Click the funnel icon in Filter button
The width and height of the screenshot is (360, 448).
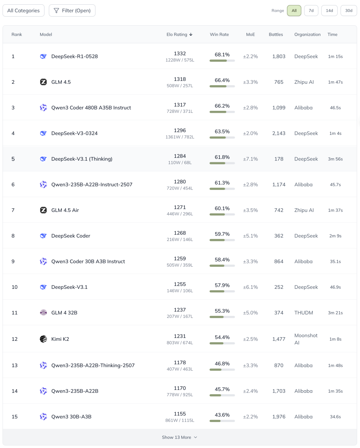pos(56,11)
